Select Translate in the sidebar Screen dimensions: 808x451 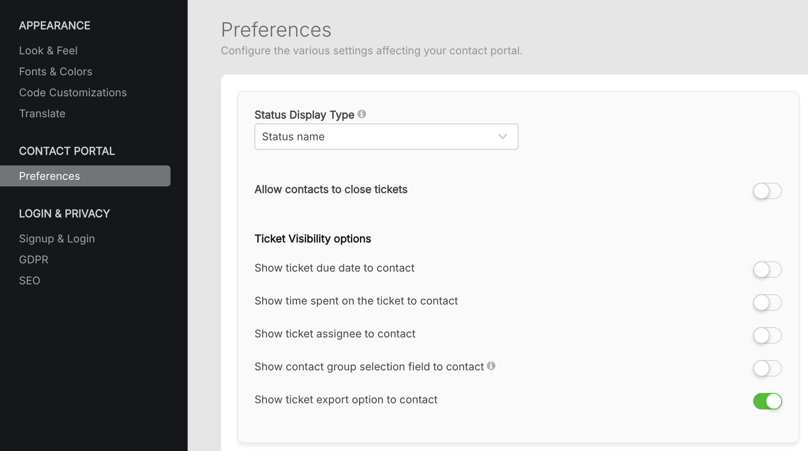tap(42, 114)
